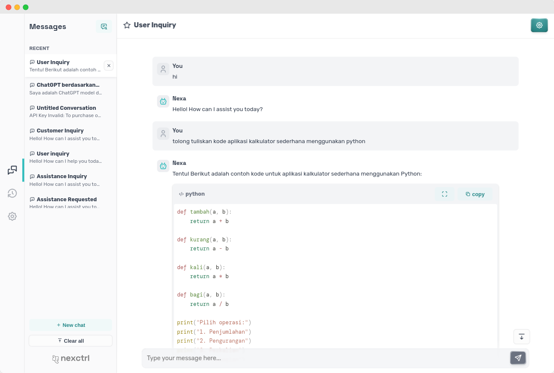Star the User Inquiry conversation
The width and height of the screenshot is (554, 373).
coord(127,25)
